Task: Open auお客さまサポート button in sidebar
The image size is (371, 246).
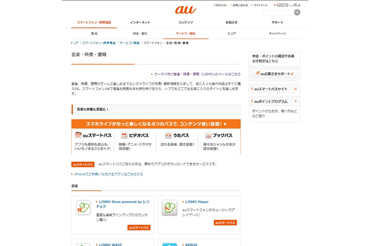Action: coord(274,74)
